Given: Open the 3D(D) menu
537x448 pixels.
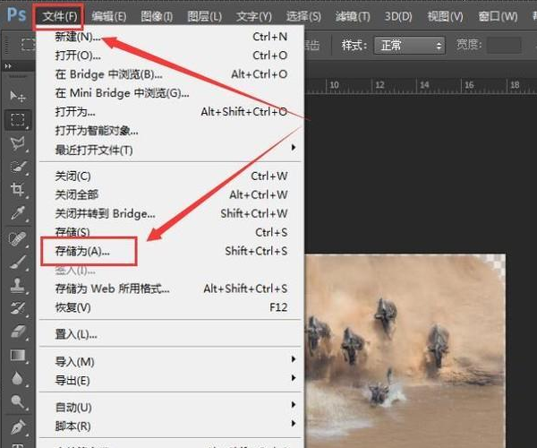Looking at the screenshot, I should (x=398, y=16).
